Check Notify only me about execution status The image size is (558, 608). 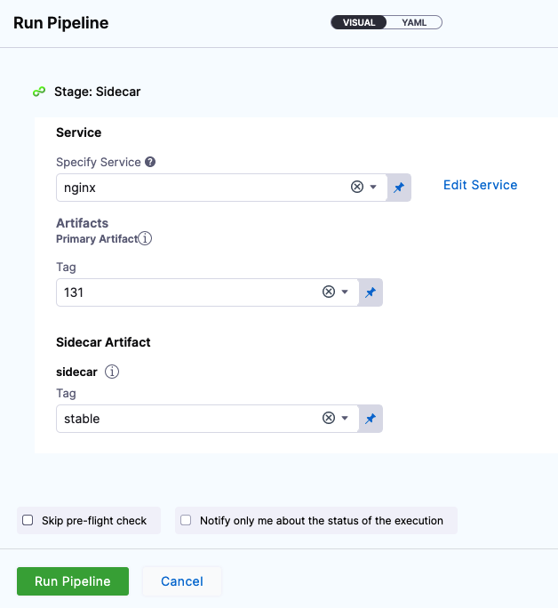pyautogui.click(x=186, y=520)
